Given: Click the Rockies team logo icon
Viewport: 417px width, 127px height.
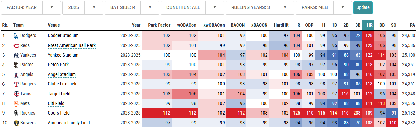Looking at the screenshot, I should click(16, 113).
